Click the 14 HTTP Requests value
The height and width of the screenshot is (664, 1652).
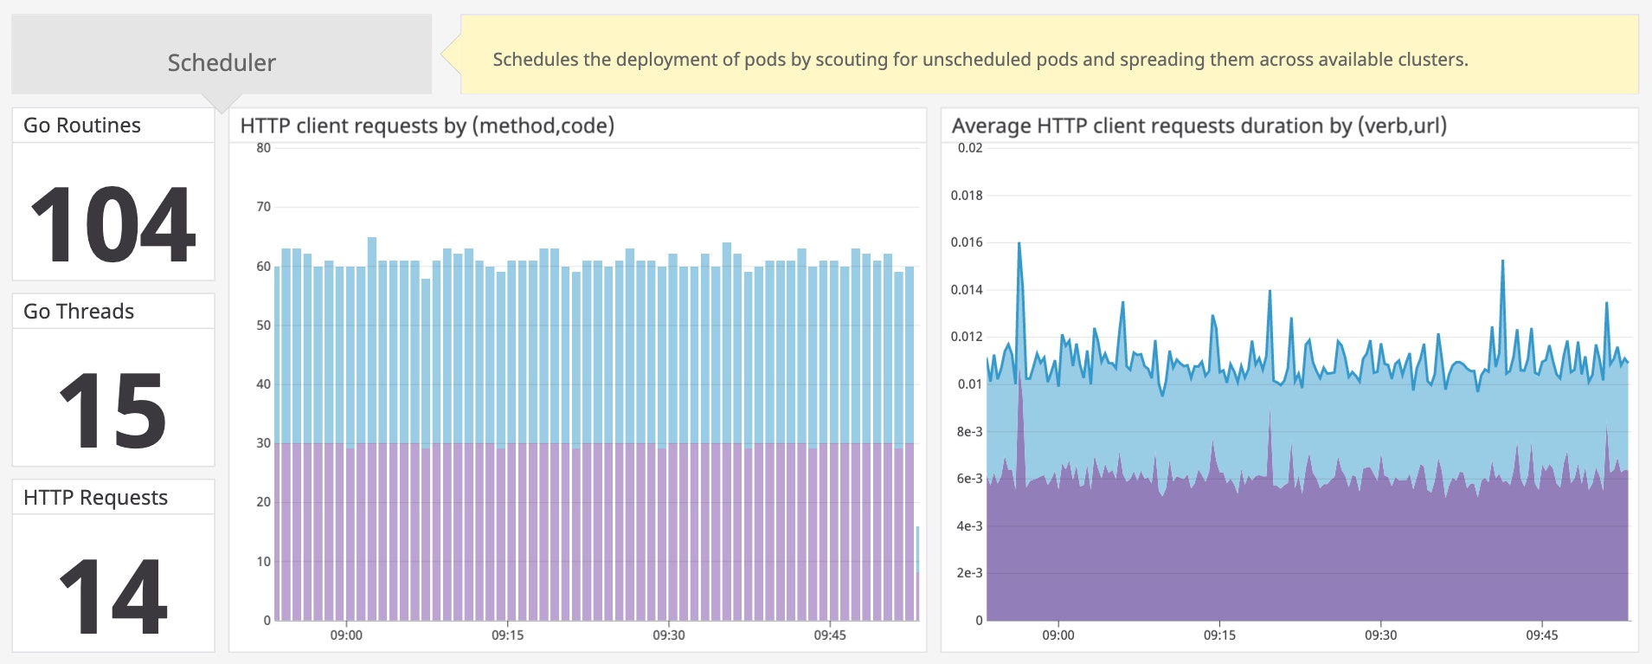pyautogui.click(x=113, y=596)
